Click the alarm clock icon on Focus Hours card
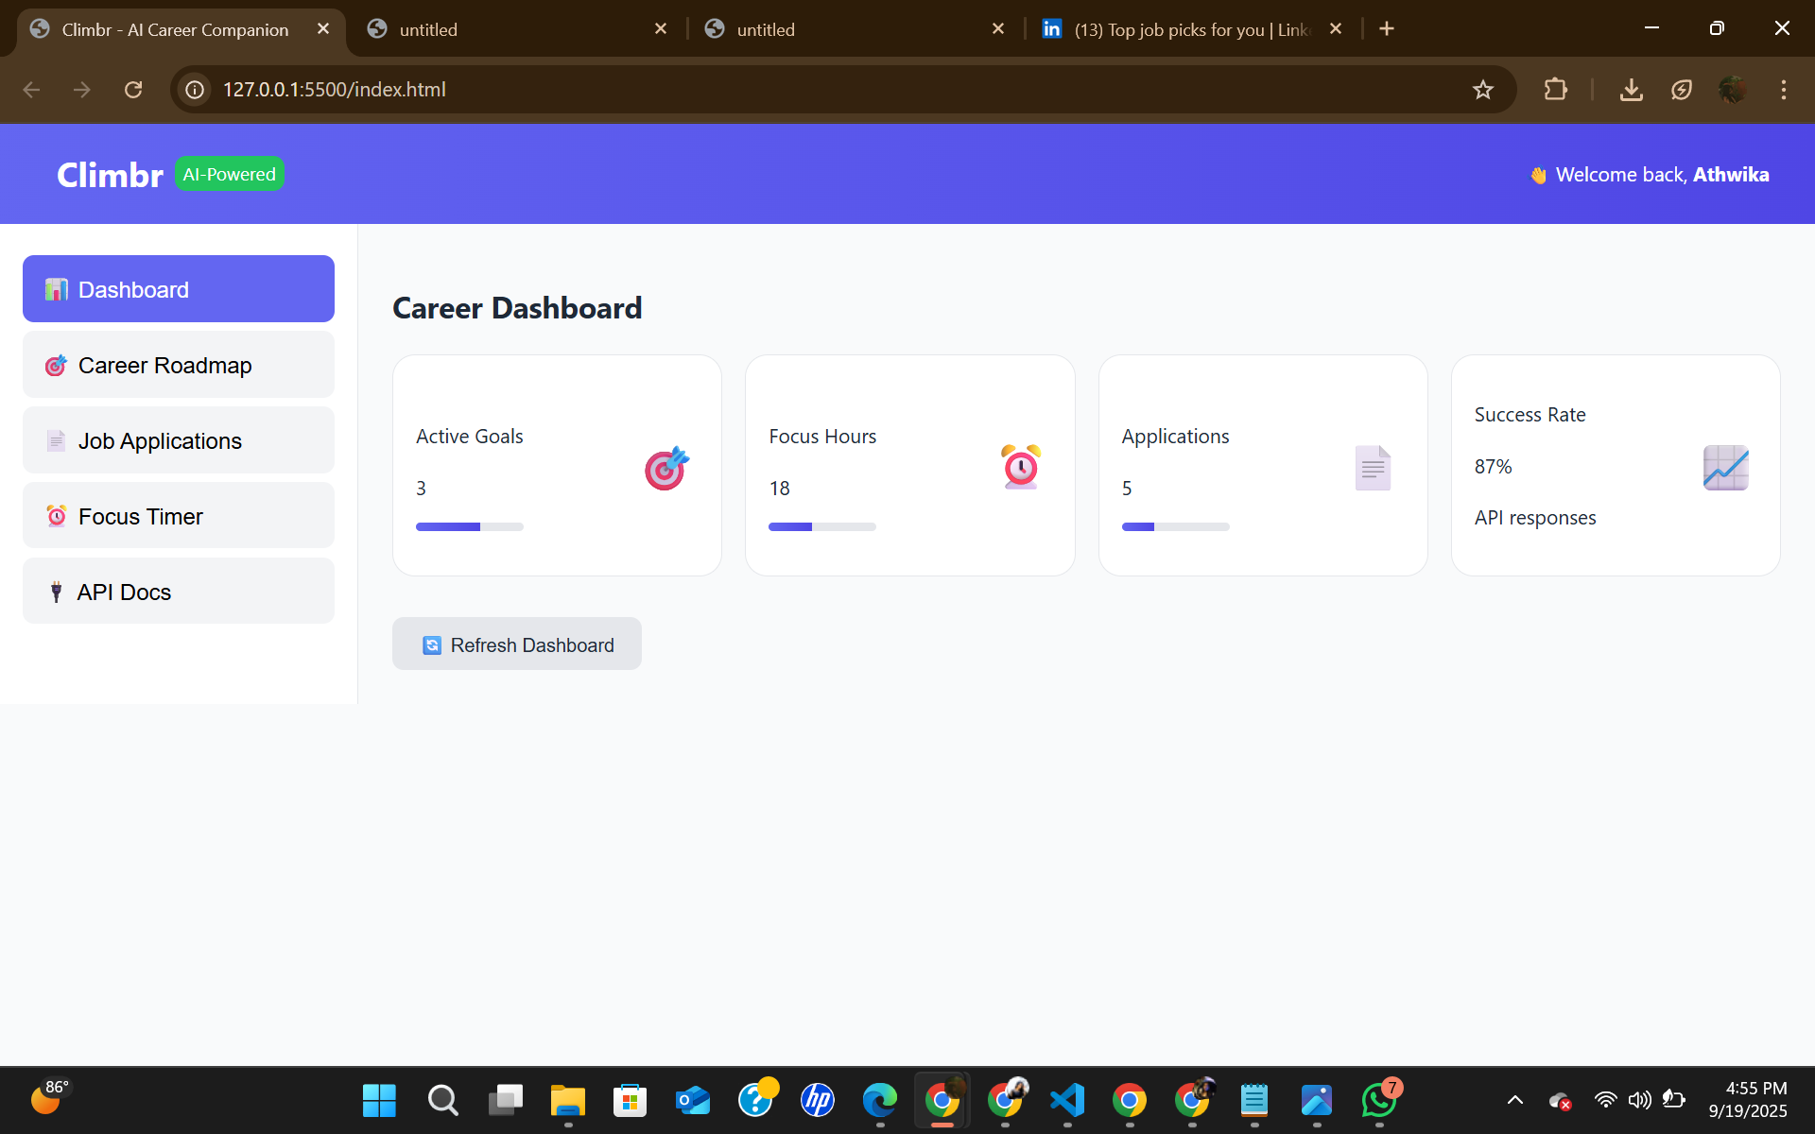Viewport: 1815px width, 1134px height. coord(1020,467)
